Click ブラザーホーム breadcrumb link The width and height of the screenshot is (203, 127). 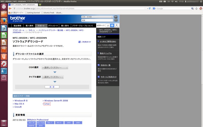point(19,30)
